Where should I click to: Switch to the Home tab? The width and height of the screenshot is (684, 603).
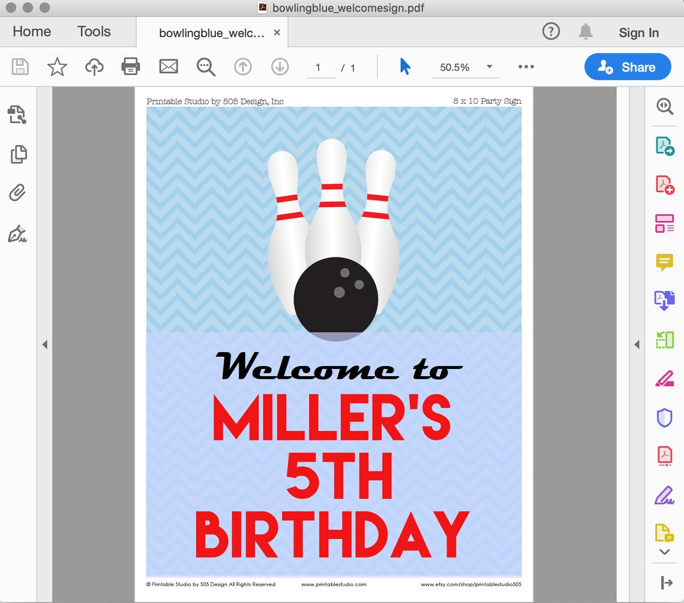tap(31, 31)
